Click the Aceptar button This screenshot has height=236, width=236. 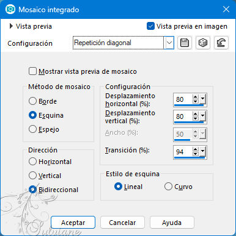[73, 223]
